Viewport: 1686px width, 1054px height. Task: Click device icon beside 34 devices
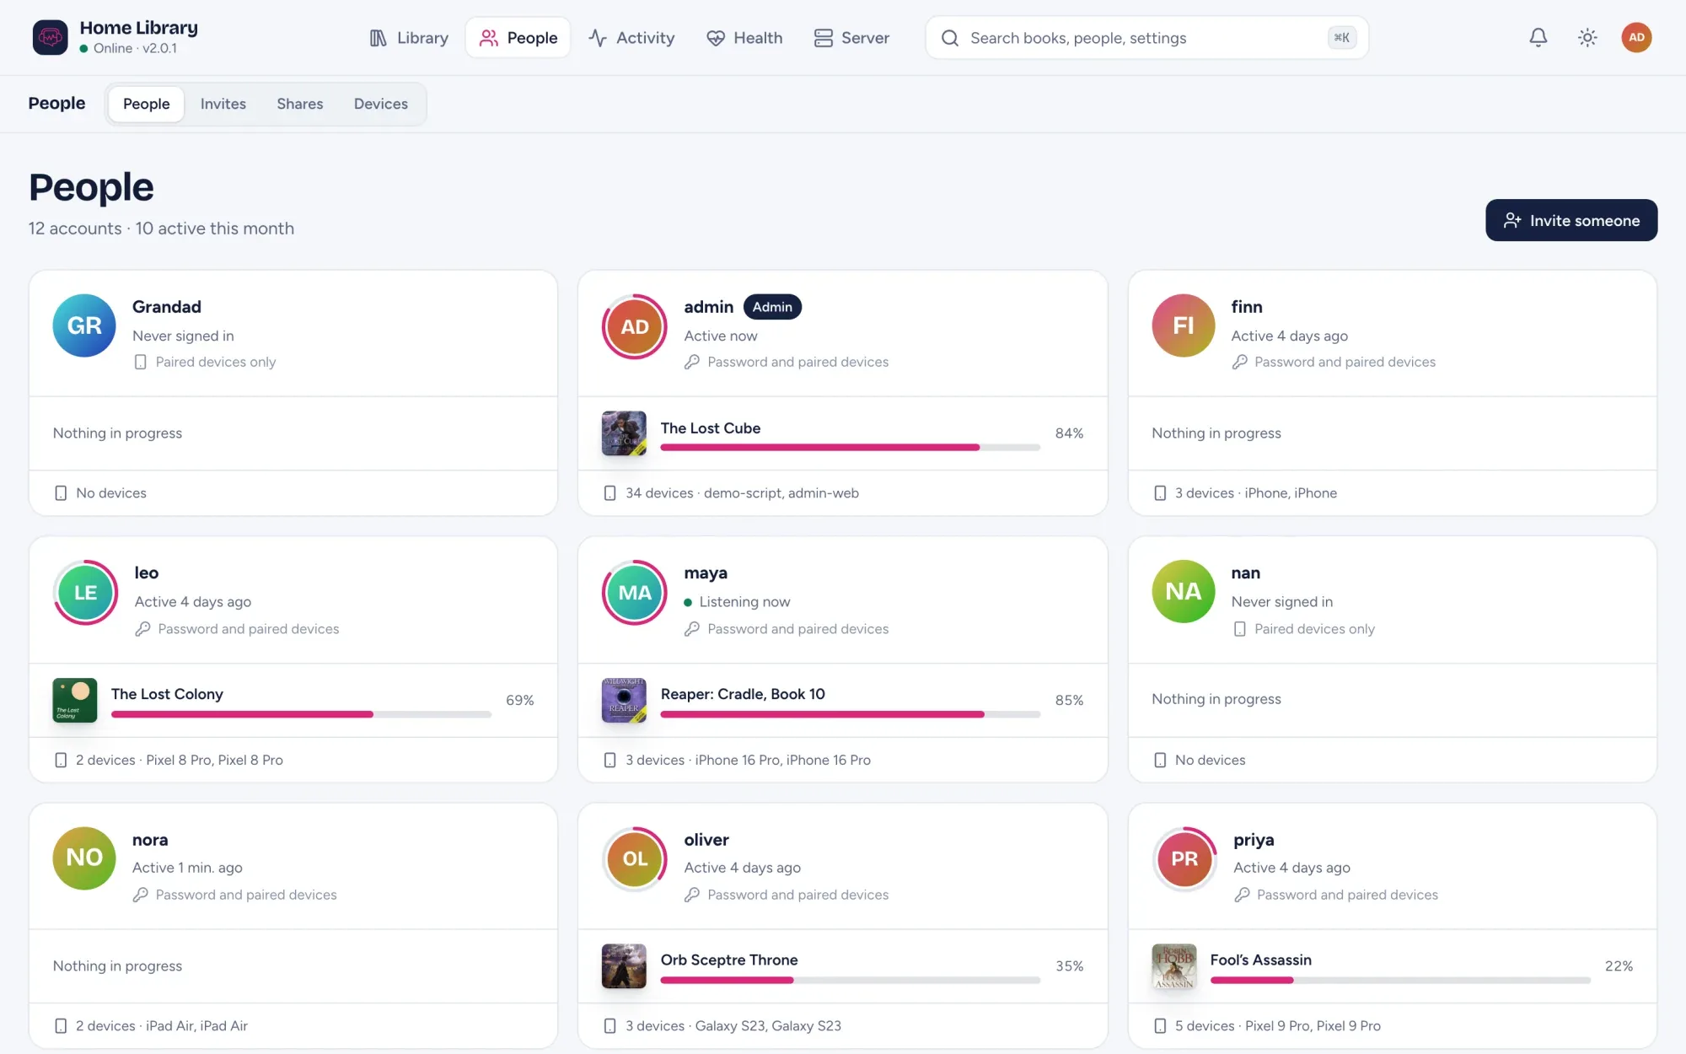pyautogui.click(x=609, y=492)
